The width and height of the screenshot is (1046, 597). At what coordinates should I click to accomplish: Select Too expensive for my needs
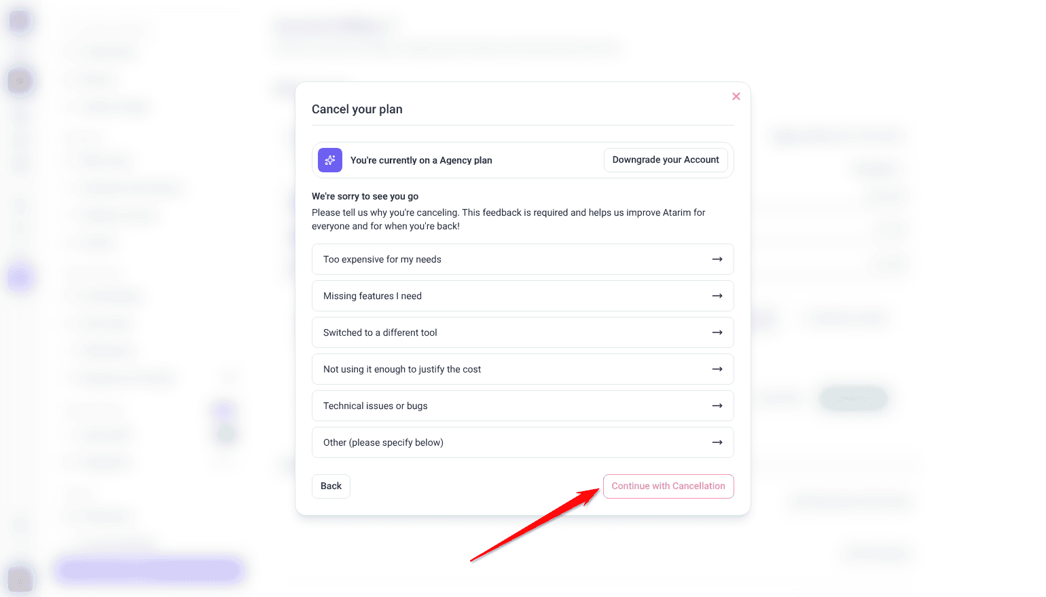tap(523, 259)
